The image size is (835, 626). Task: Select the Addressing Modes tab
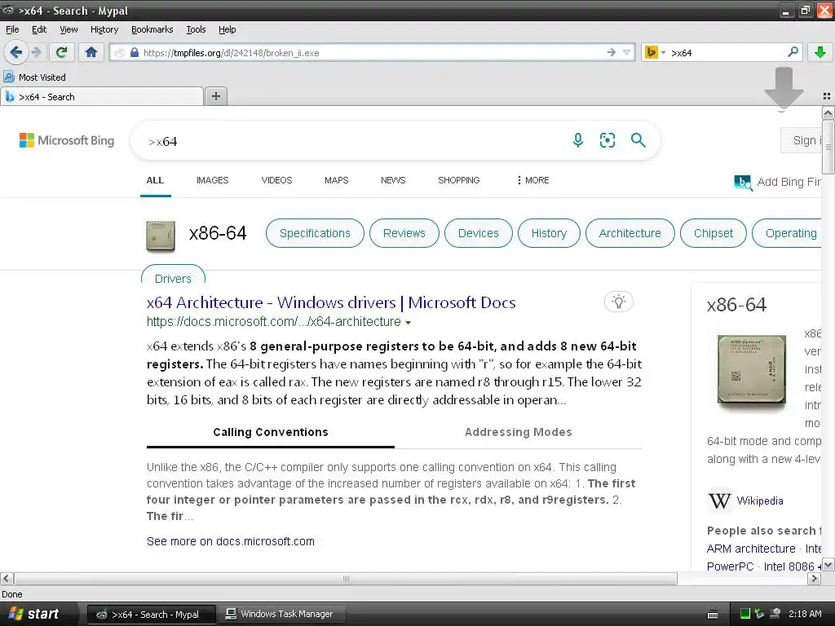(x=518, y=432)
